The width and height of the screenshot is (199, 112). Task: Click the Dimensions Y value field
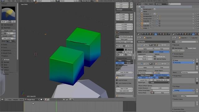124,27
